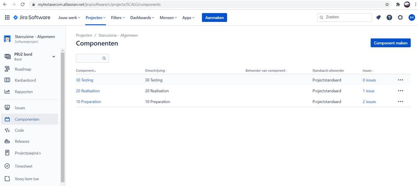The width and height of the screenshot is (418, 186).
Task: Open the EH user profile avatar
Action: click(412, 18)
